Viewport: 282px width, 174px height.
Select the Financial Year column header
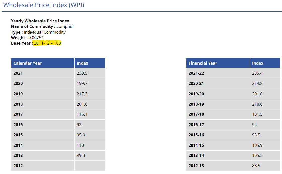pos(203,63)
